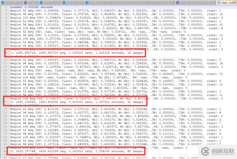Place cursor in the '48 images' summary line
Image resolution: width=237 pixels, height=159 pixels.
click(77, 151)
